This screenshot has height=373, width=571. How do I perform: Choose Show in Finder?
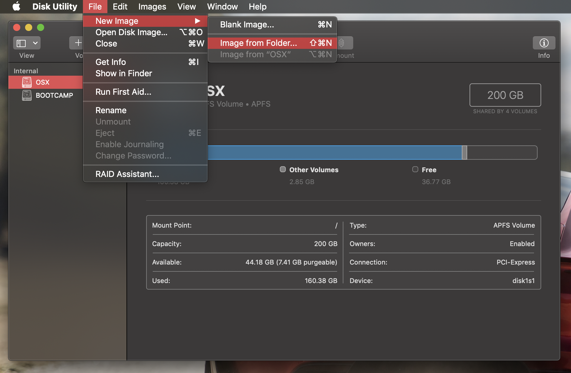coord(145,73)
